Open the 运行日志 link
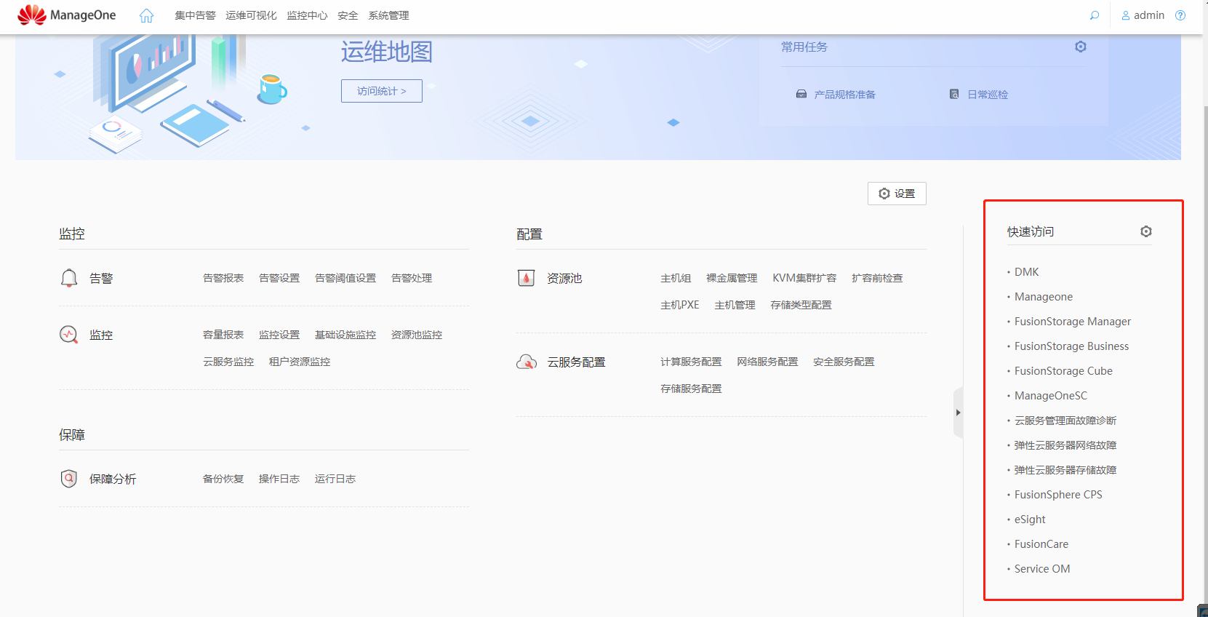1208x617 pixels. (335, 479)
